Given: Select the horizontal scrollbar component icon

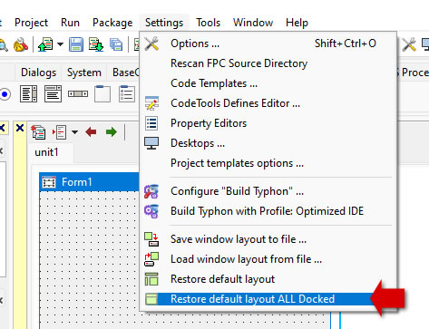Looking at the screenshot, I should 78,94.
